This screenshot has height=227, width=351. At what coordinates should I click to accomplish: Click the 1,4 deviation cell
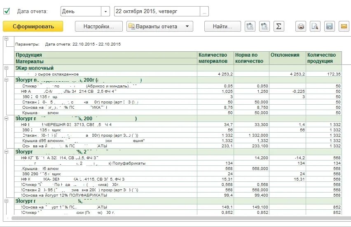288,125
